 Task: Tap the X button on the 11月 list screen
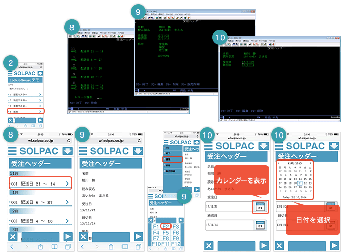[13, 237]
